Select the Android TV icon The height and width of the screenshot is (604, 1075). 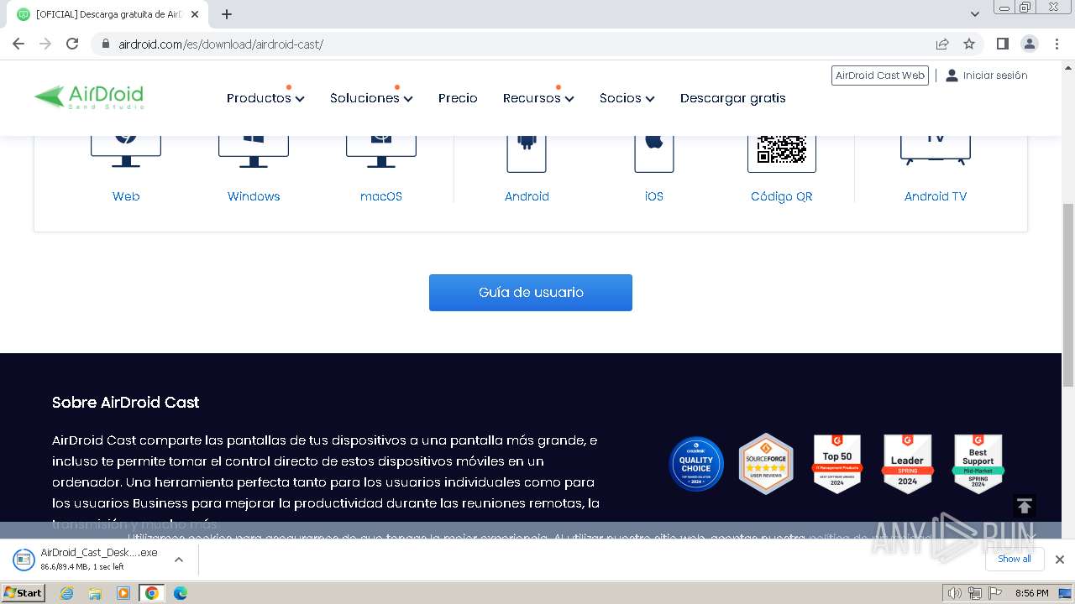[936, 150]
